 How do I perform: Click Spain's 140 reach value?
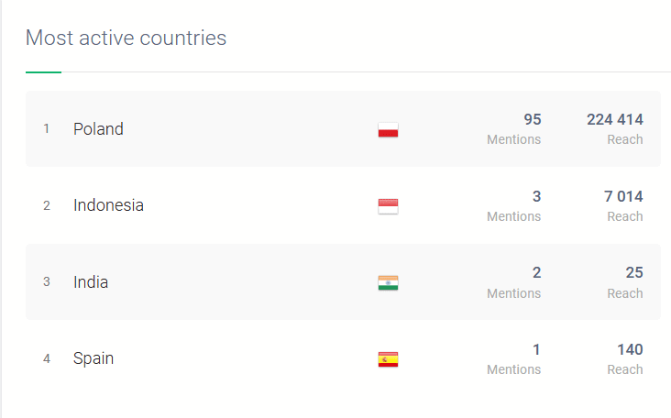tap(630, 349)
